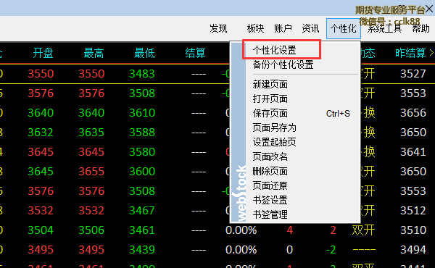Close the window with the X button

[429, 9]
